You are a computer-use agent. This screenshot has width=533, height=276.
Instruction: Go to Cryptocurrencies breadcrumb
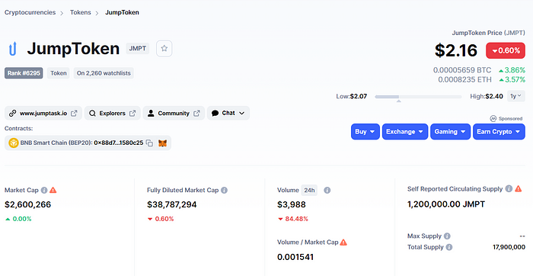pos(30,12)
